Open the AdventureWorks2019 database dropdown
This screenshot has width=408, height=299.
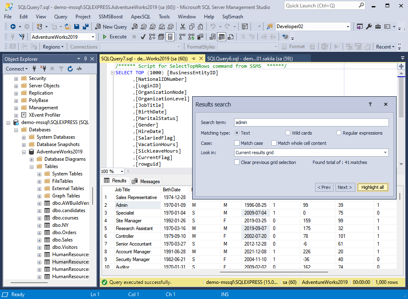[x=93, y=37]
